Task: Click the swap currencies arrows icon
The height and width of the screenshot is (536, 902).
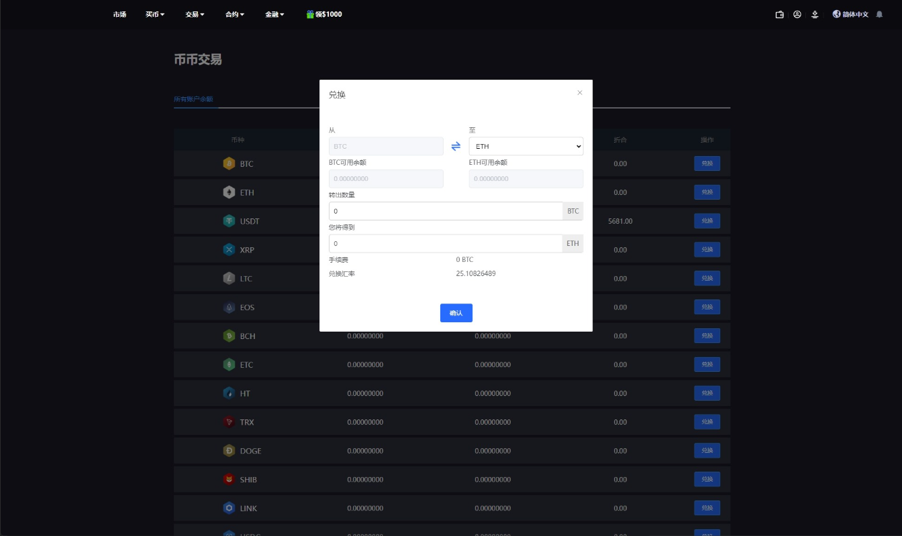Action: click(456, 146)
